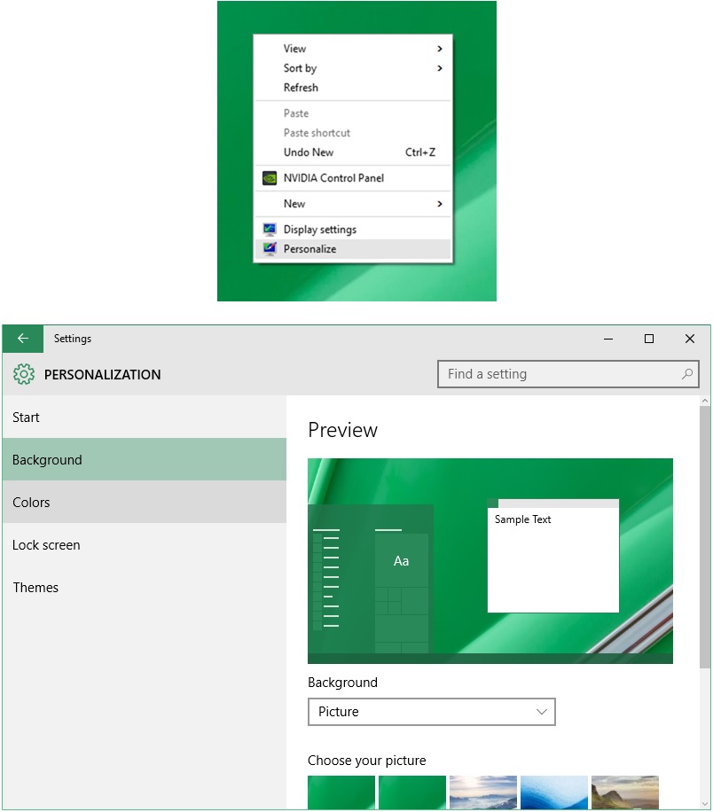713x812 pixels.
Task: Click the Personalize menu icon
Action: 270,249
